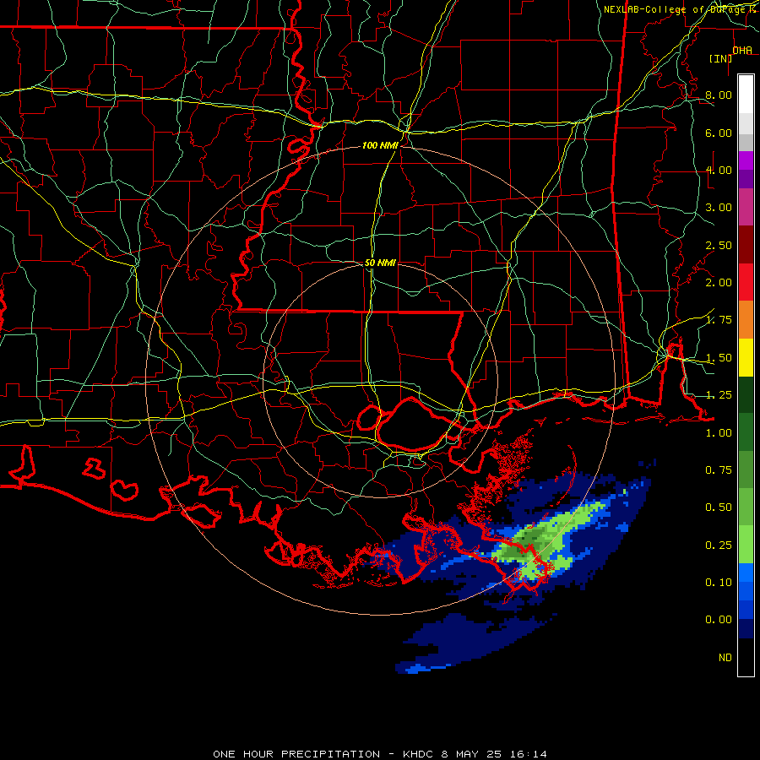Select the 1.00 legend value
This screenshot has width=760, height=760.
[719, 433]
